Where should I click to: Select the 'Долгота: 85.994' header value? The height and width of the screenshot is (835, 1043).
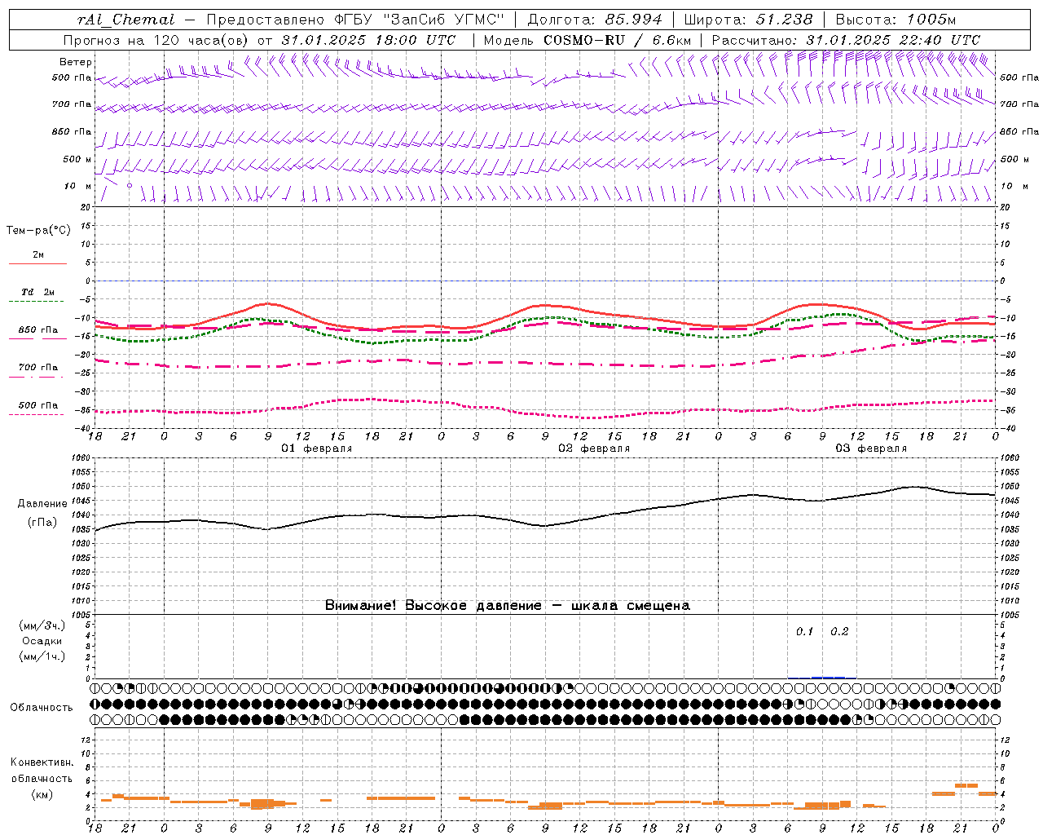pyautogui.click(x=595, y=20)
